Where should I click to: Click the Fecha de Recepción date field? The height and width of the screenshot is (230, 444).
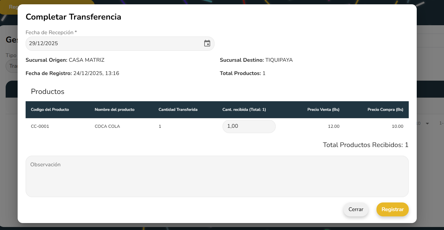coord(113,43)
